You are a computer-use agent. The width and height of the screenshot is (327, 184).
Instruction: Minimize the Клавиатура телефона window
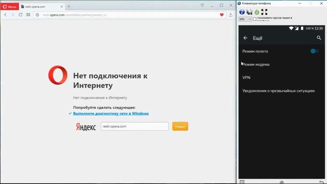[x=300, y=4]
